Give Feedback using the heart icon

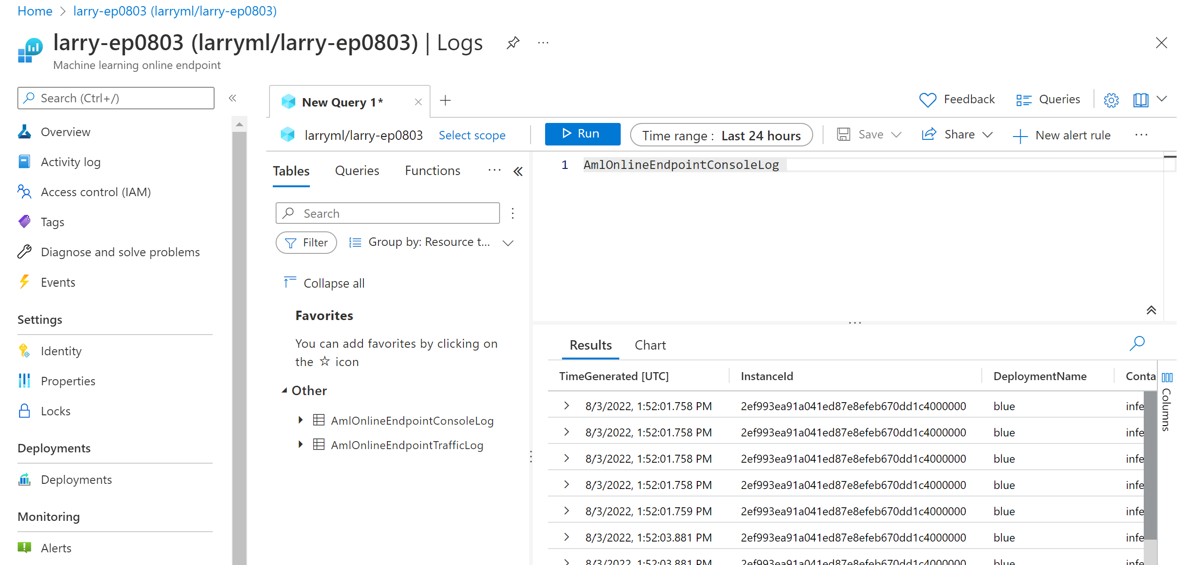(956, 99)
